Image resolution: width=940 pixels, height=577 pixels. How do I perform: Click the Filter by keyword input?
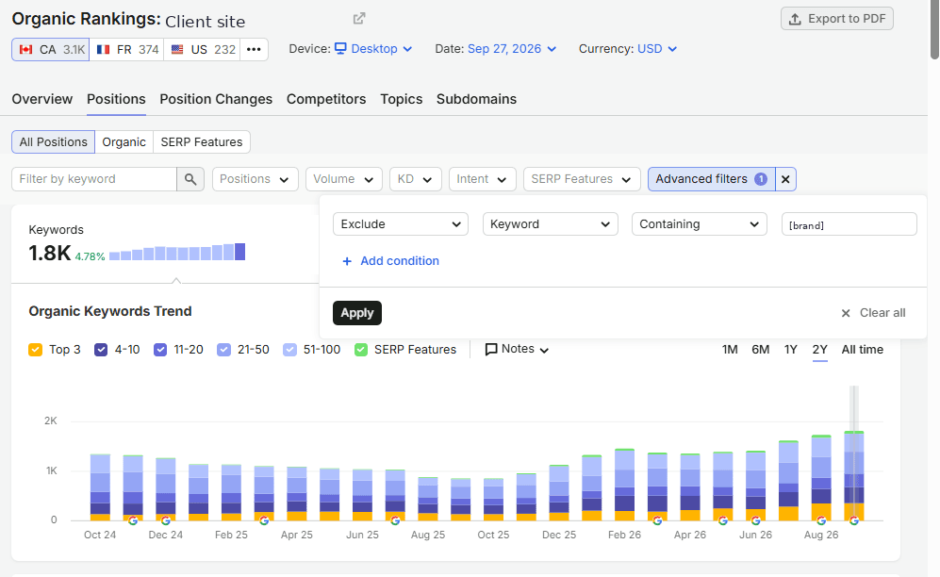pyautogui.click(x=94, y=179)
